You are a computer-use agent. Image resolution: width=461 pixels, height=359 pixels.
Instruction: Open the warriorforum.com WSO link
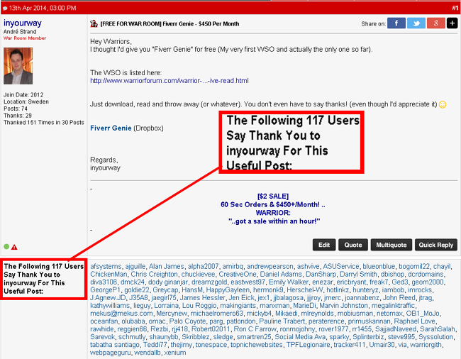pos(170,81)
